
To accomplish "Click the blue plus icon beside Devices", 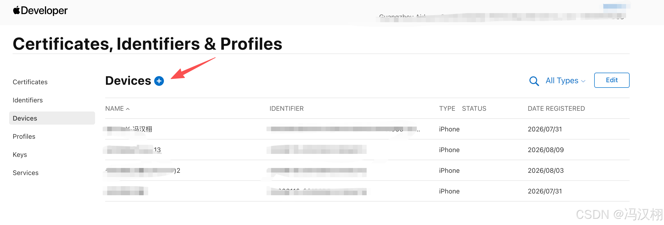I will [x=159, y=81].
